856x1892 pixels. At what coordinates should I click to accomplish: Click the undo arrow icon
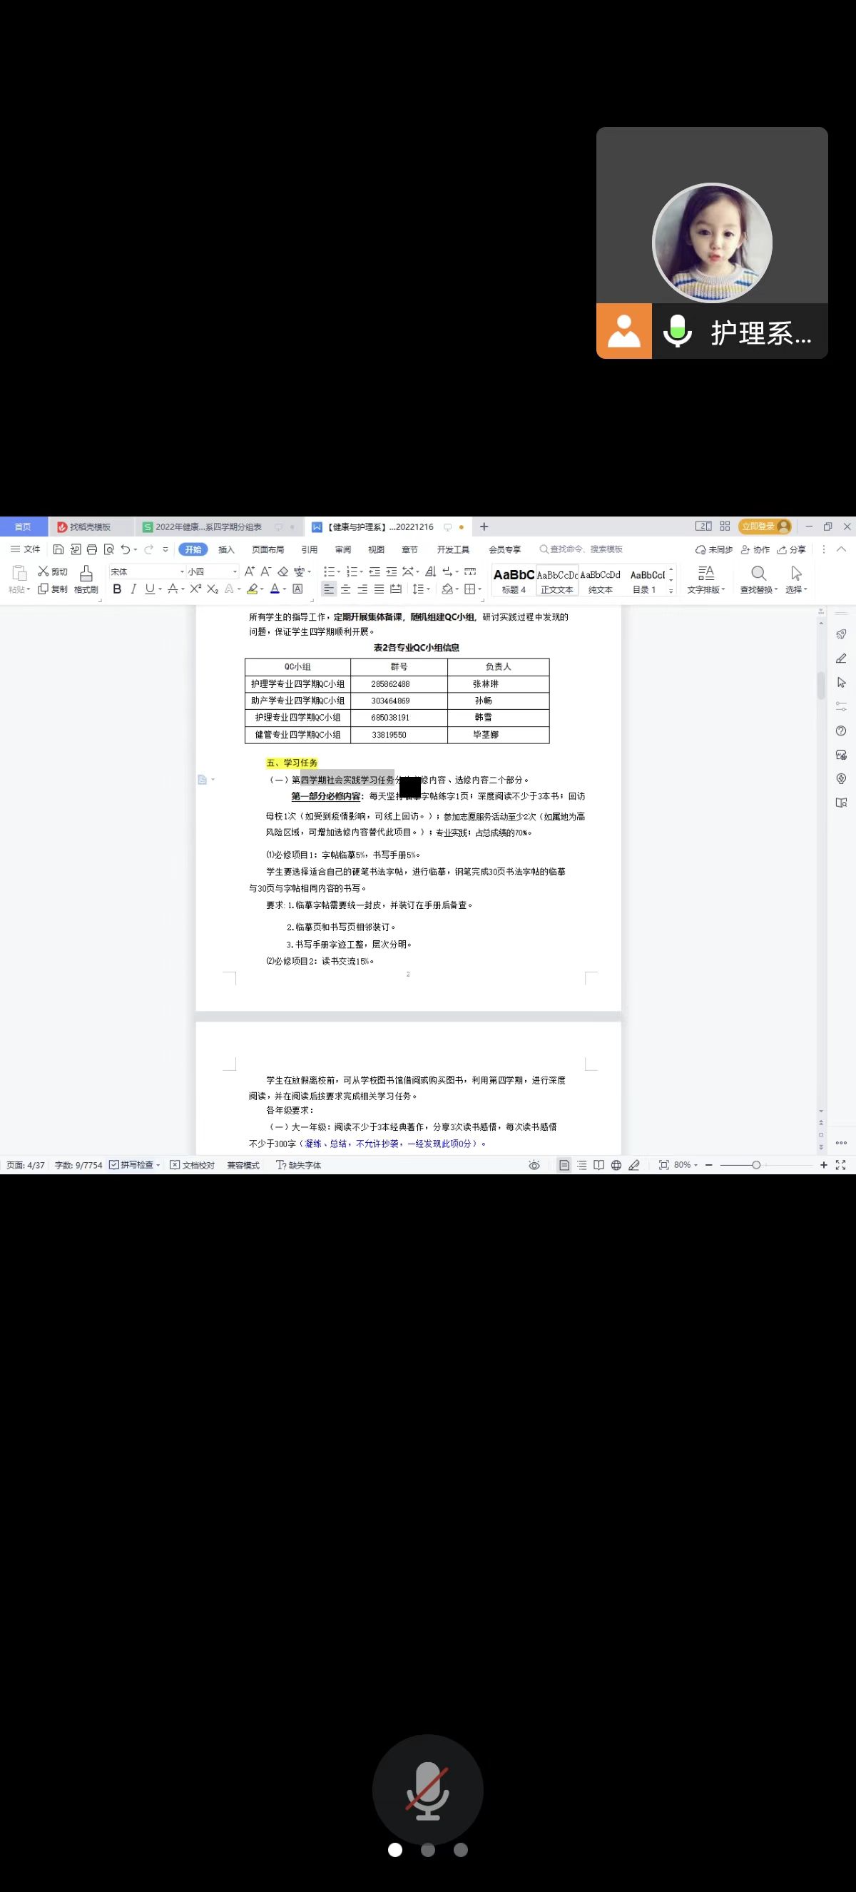pyautogui.click(x=126, y=549)
